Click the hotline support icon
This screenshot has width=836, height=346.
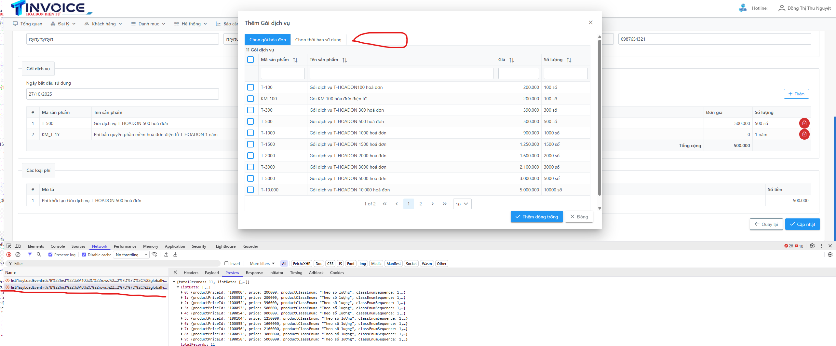pyautogui.click(x=743, y=8)
